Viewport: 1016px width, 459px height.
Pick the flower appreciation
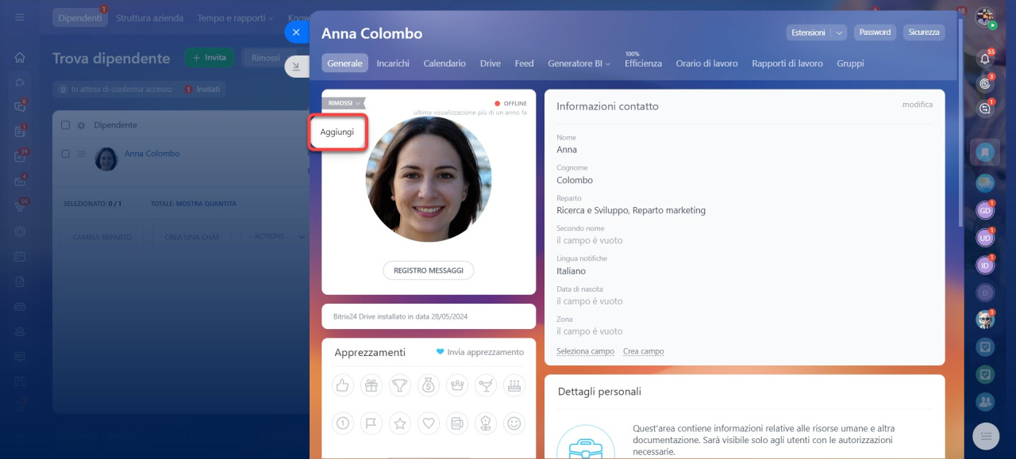coord(486,423)
